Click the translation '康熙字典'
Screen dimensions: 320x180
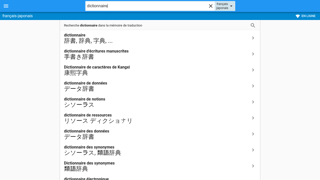76,73
